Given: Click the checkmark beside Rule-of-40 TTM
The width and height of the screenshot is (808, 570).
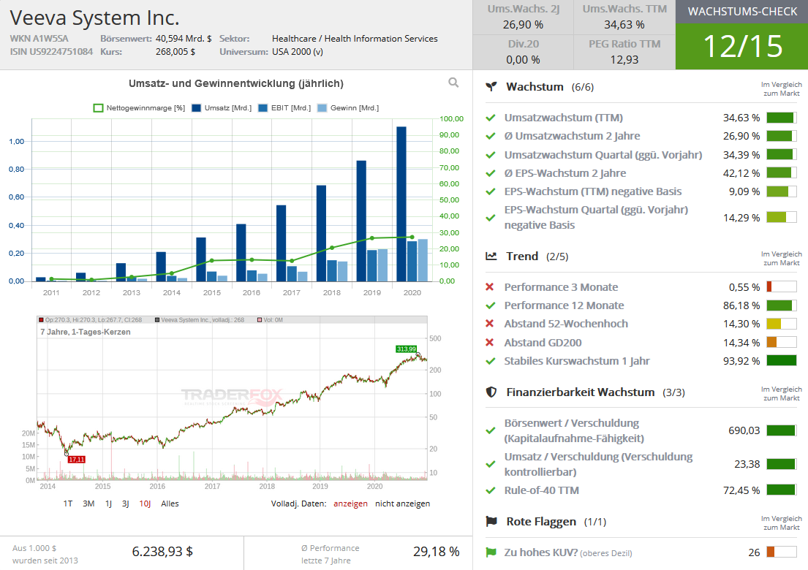Looking at the screenshot, I should [491, 490].
